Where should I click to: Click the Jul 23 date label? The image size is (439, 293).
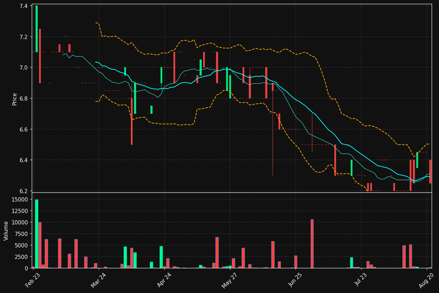pos(360,280)
